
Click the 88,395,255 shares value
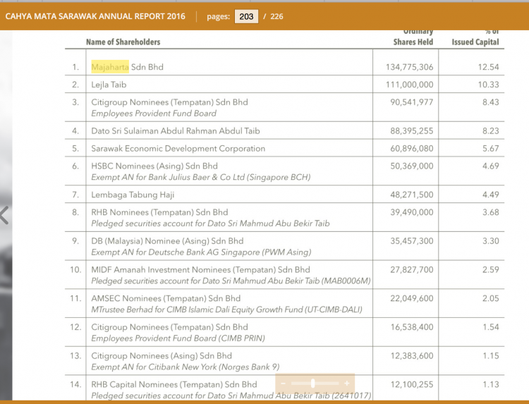pos(412,131)
